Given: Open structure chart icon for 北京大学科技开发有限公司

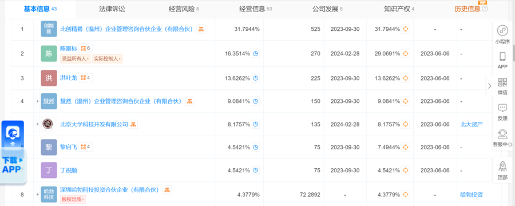Looking at the screenshot, I should (133, 124).
